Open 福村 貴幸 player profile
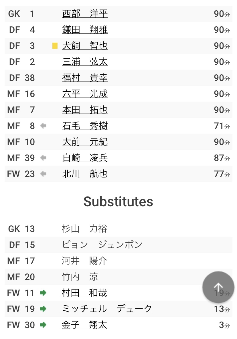The image size is (237, 339). 85,78
